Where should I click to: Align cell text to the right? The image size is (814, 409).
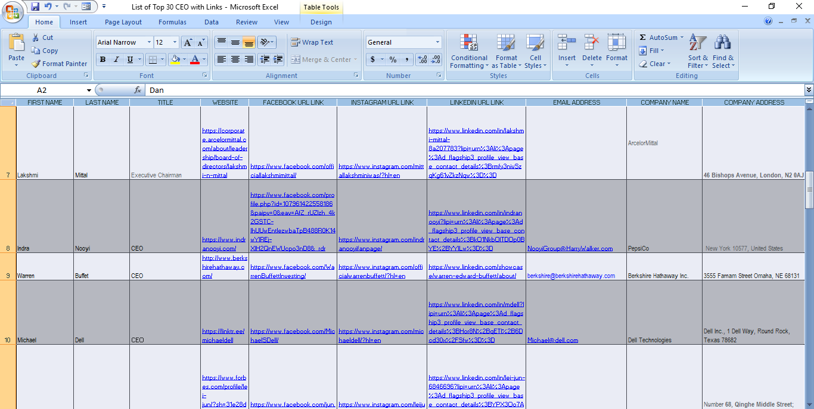[x=248, y=60]
